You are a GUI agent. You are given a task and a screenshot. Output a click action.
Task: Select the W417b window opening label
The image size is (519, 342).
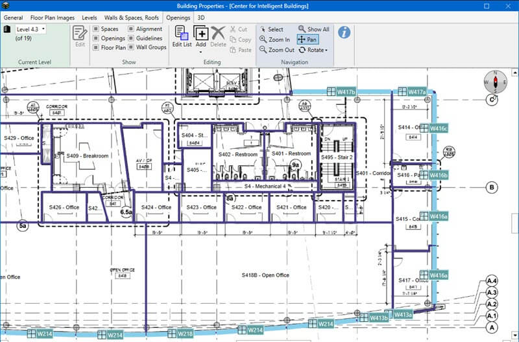(341, 93)
